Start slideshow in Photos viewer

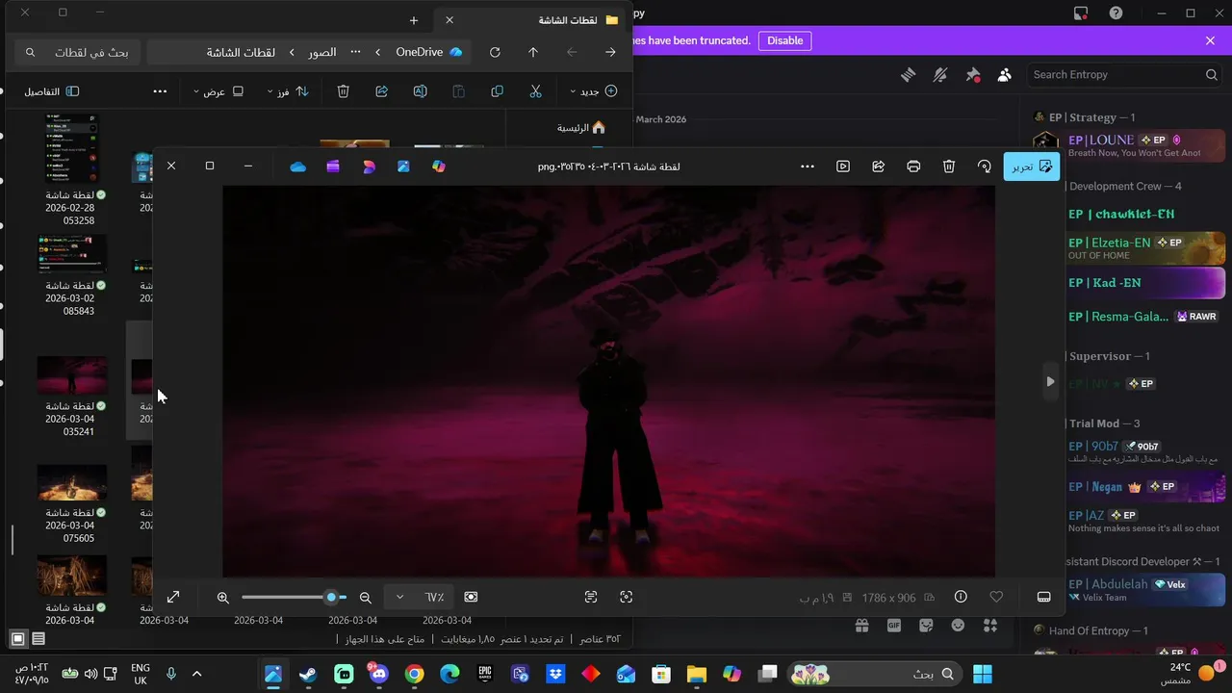tap(843, 167)
